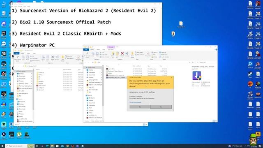Select config.ini in Resident Evil 2 window
Image resolution: width=263 pixels, height=148 pixels.
tap(40, 88)
